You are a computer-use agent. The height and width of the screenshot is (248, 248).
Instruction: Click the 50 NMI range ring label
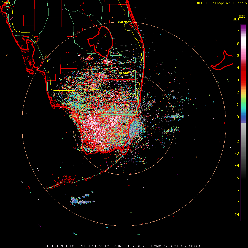tap(124, 73)
